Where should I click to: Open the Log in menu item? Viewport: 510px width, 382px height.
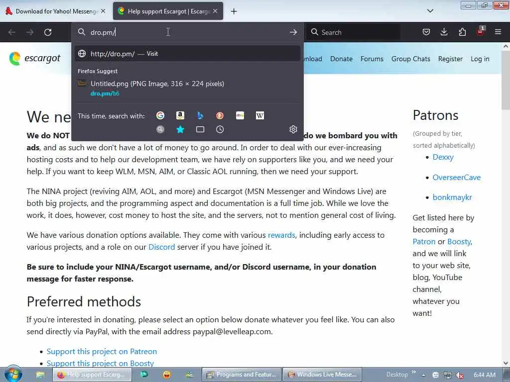tap(480, 59)
